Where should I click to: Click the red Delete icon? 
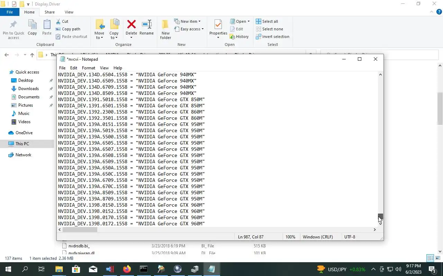[131, 25]
